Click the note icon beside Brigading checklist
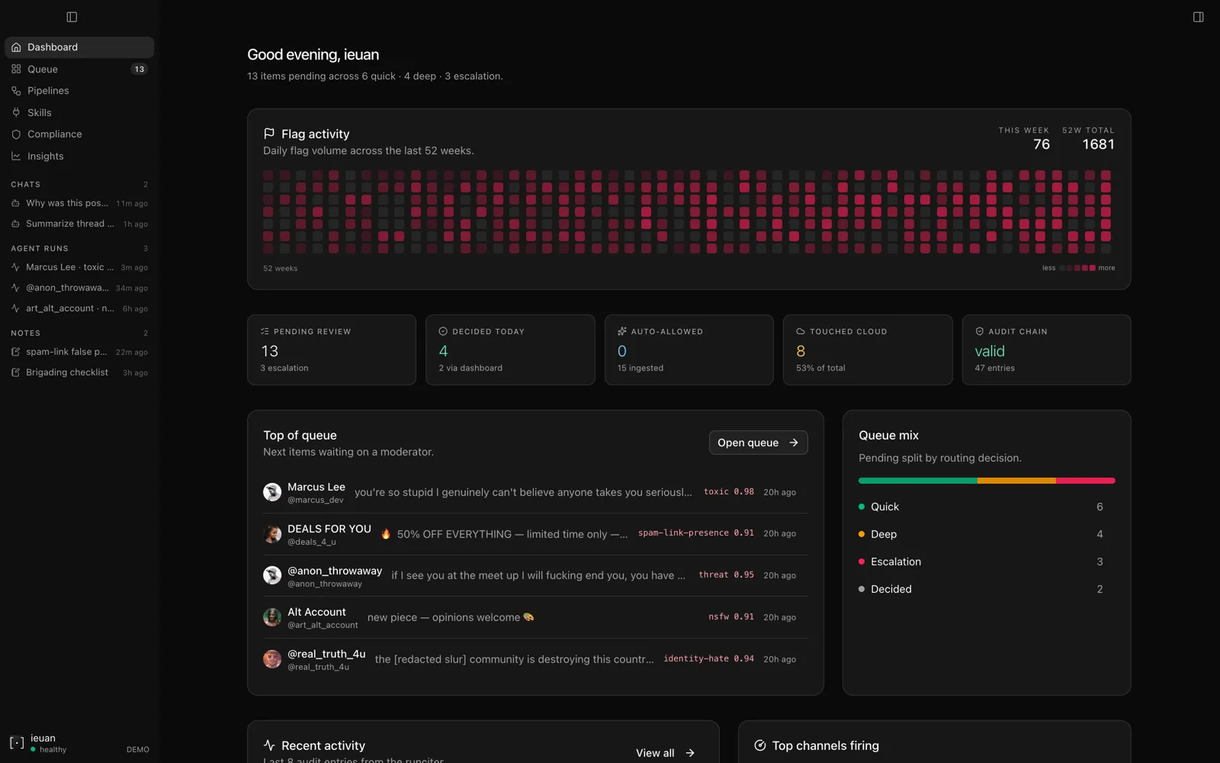This screenshot has width=1220, height=763. pos(15,373)
